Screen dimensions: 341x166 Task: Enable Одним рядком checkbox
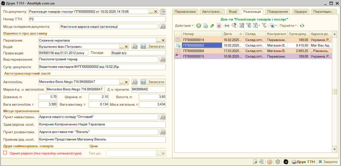(x=5, y=153)
